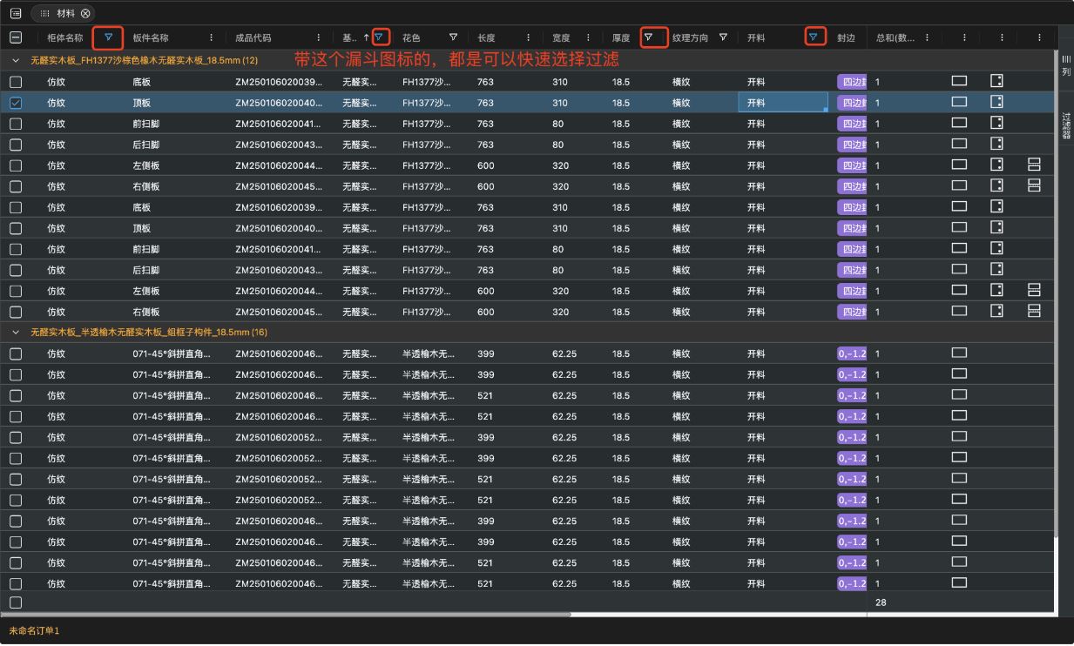
Task: Open the filter funnel on 柜体名称 column
Action: click(x=108, y=37)
